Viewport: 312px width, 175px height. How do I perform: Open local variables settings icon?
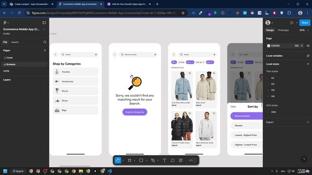tap(308, 56)
